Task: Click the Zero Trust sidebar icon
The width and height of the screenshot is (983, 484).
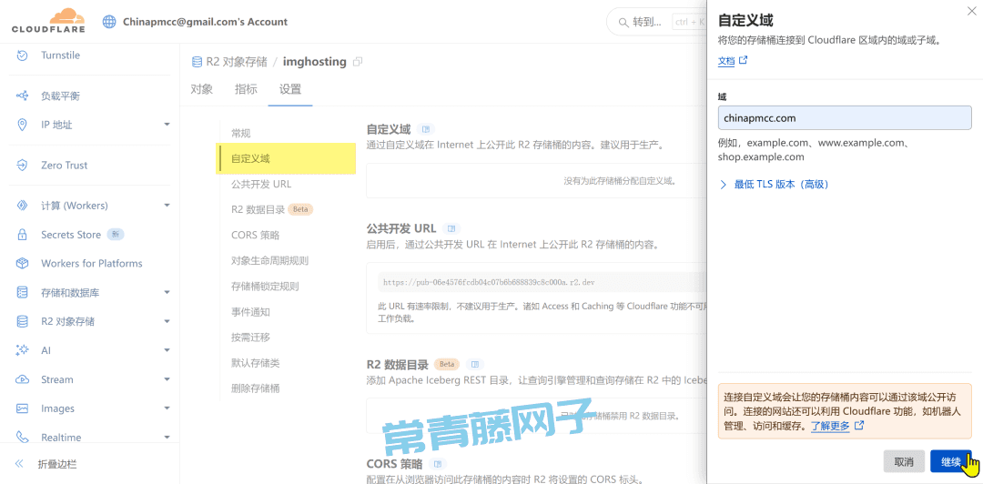Action: tap(23, 166)
